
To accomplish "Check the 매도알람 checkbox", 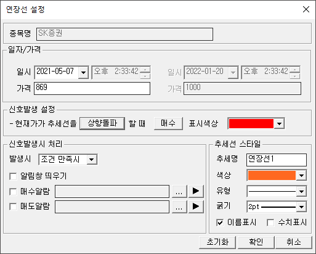I will pos(13,207).
